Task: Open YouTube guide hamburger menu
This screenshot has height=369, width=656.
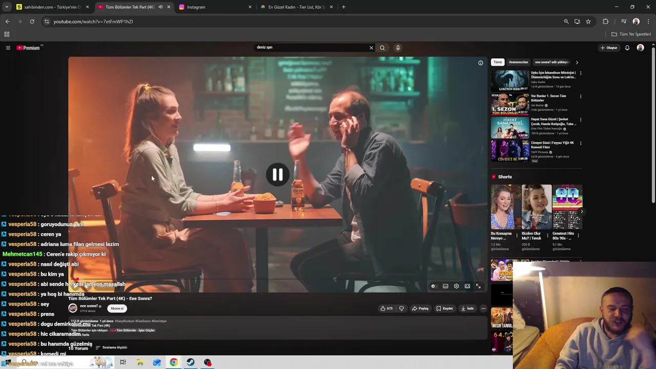Action: [x=8, y=48]
